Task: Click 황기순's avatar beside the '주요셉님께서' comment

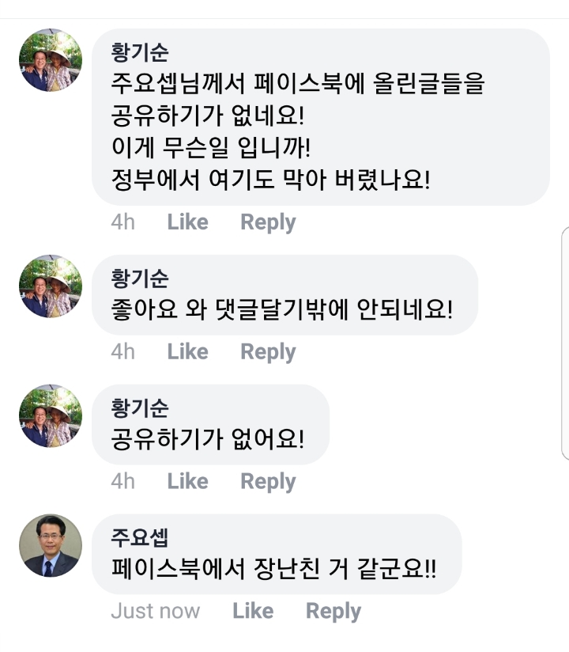Action: (51, 61)
